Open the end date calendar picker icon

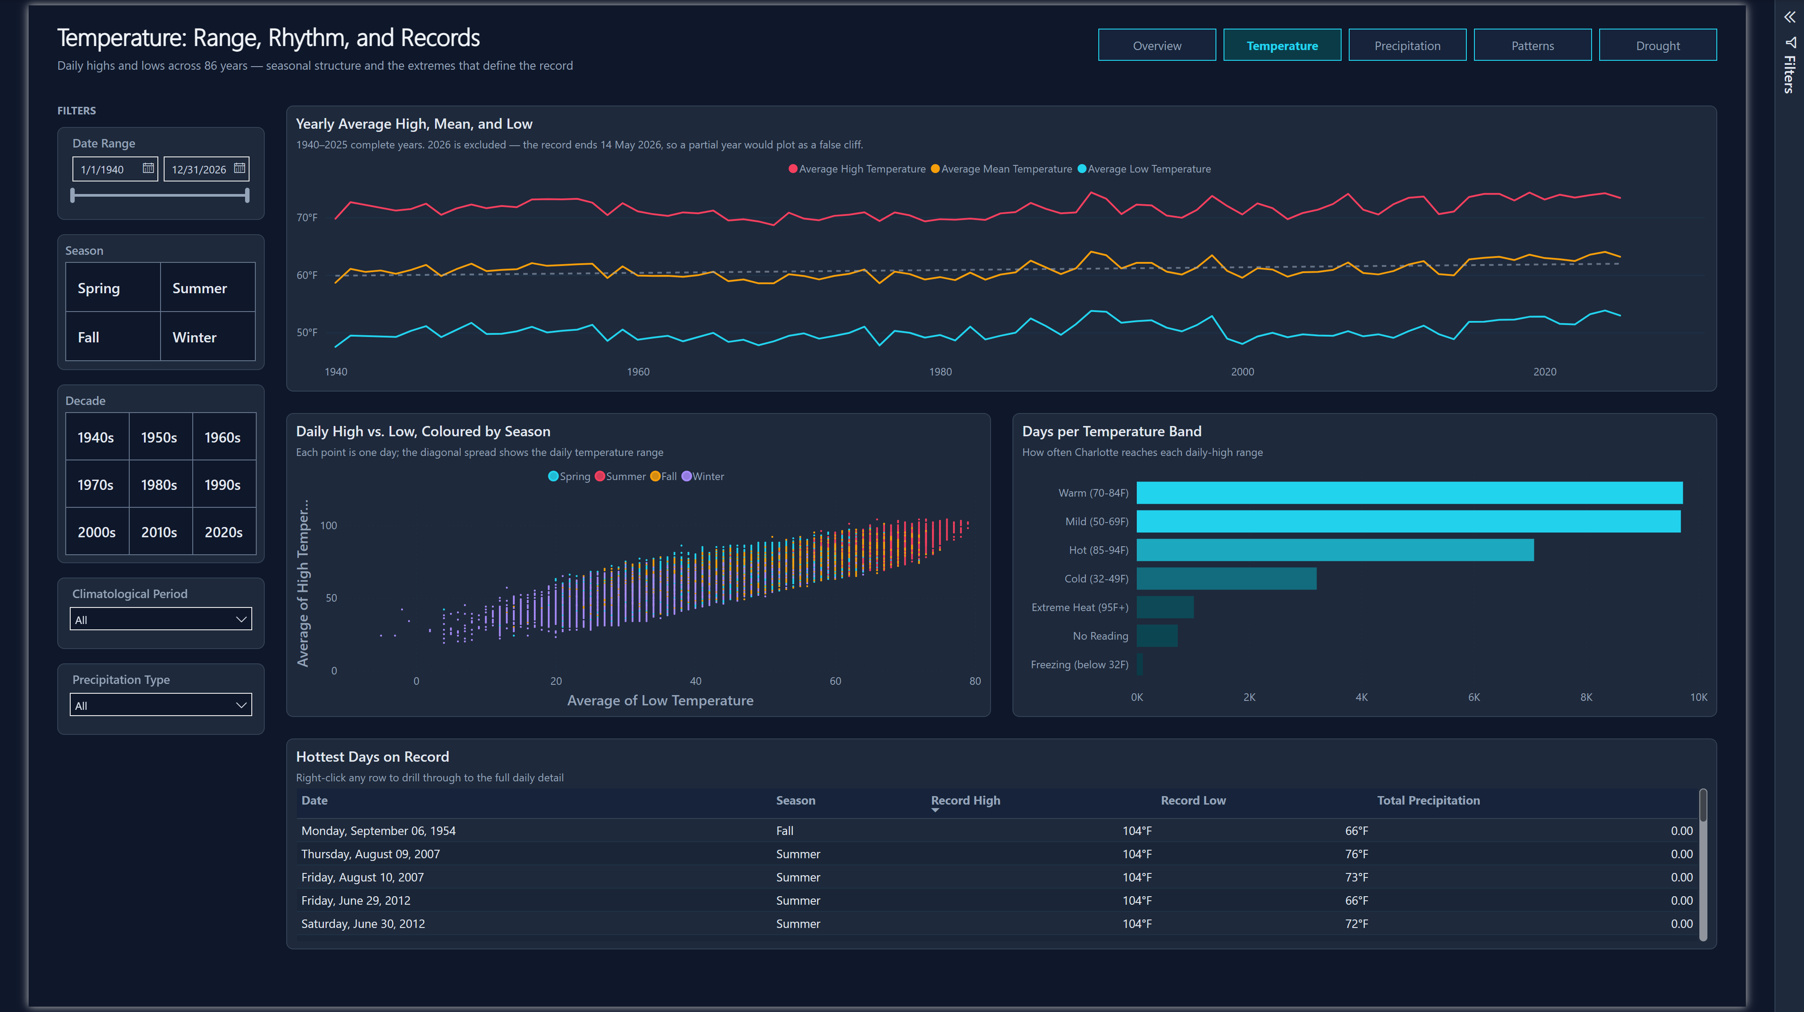tap(240, 168)
